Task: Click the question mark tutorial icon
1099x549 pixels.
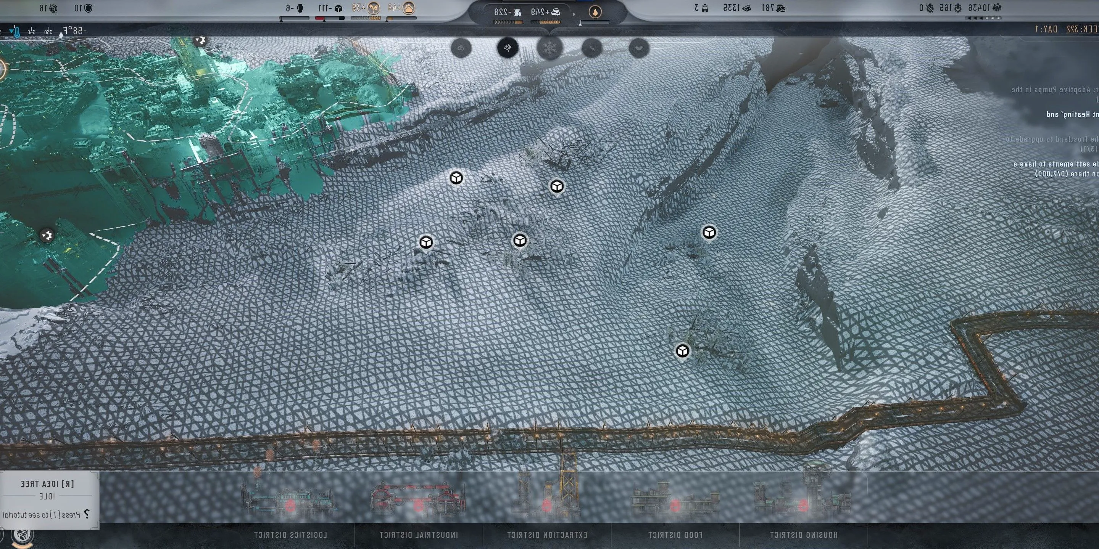Action: click(x=87, y=514)
